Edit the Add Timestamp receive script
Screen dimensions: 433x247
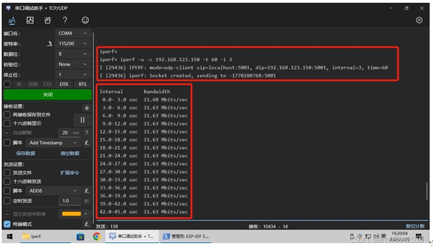(87, 143)
